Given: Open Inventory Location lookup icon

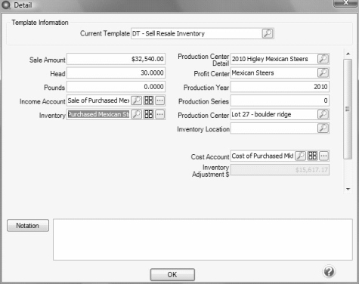Looking at the screenshot, I should coord(323,128).
